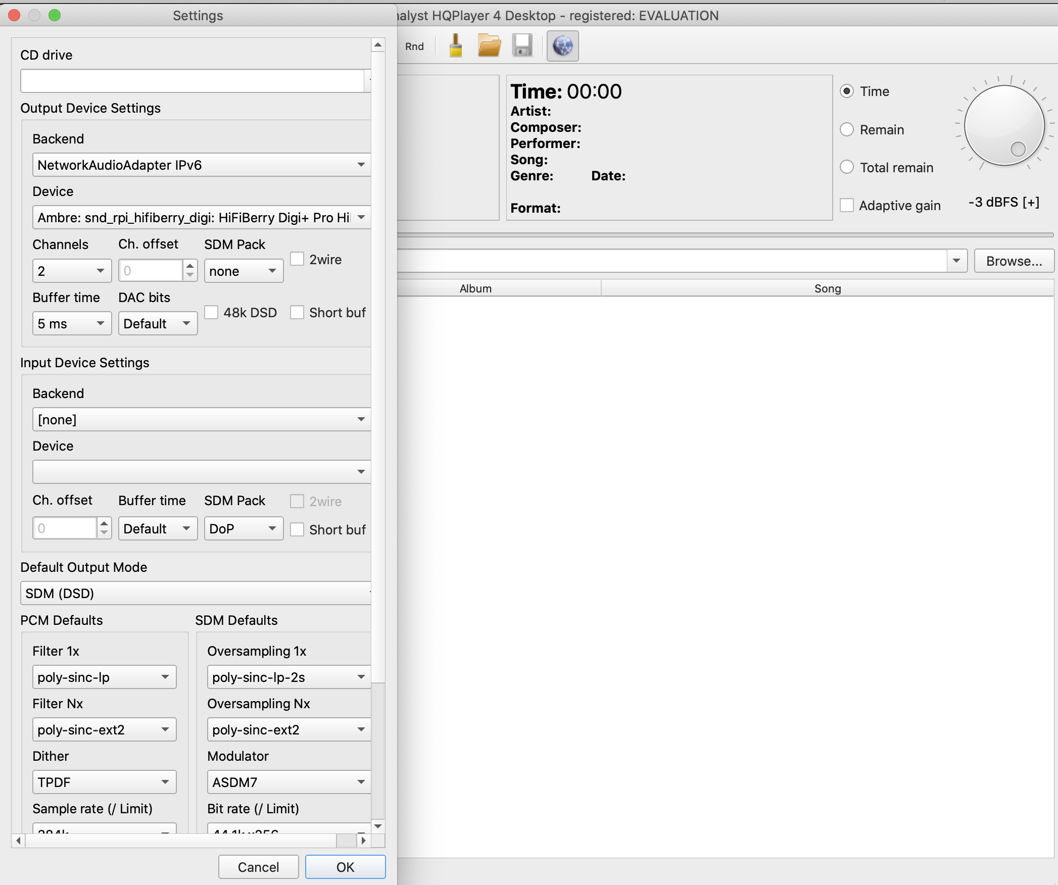Image resolution: width=1058 pixels, height=885 pixels.
Task: Click the open folder toolbar icon
Action: pyautogui.click(x=489, y=46)
